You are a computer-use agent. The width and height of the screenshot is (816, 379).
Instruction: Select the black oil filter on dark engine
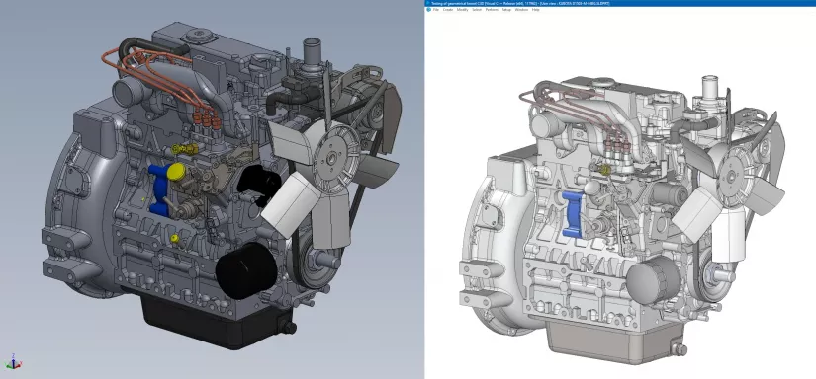[245, 271]
